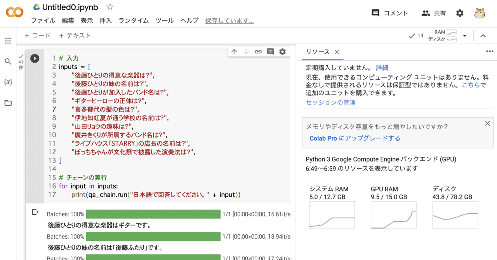Open the variable inspector {x} panel
497x260 pixels.
click(x=8, y=82)
